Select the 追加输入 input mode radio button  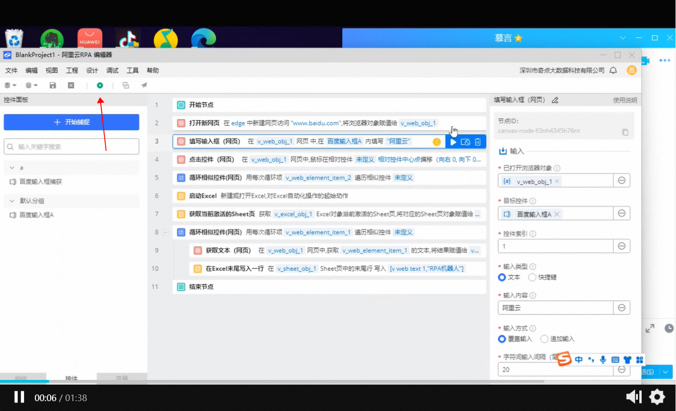pyautogui.click(x=544, y=339)
